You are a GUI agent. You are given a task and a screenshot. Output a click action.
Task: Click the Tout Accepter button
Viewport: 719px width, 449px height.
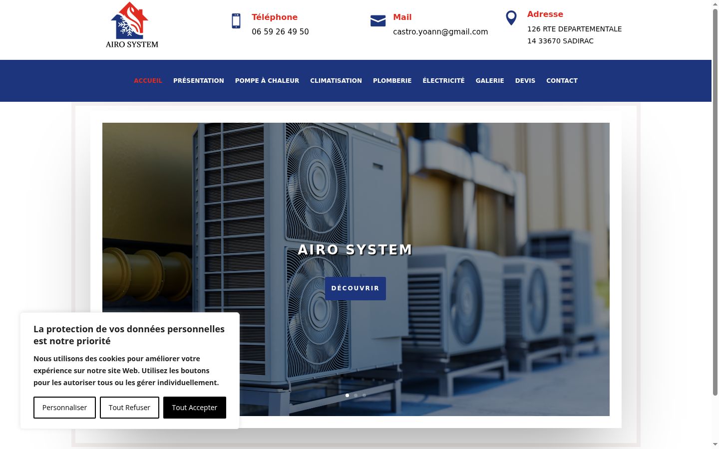[195, 408]
